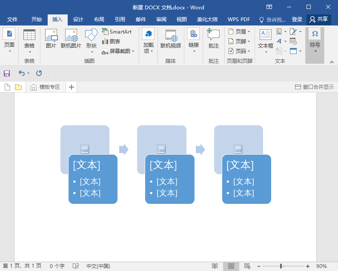Insert a 图表 (Chart)
This screenshot has height=271, width=338.
[111, 41]
